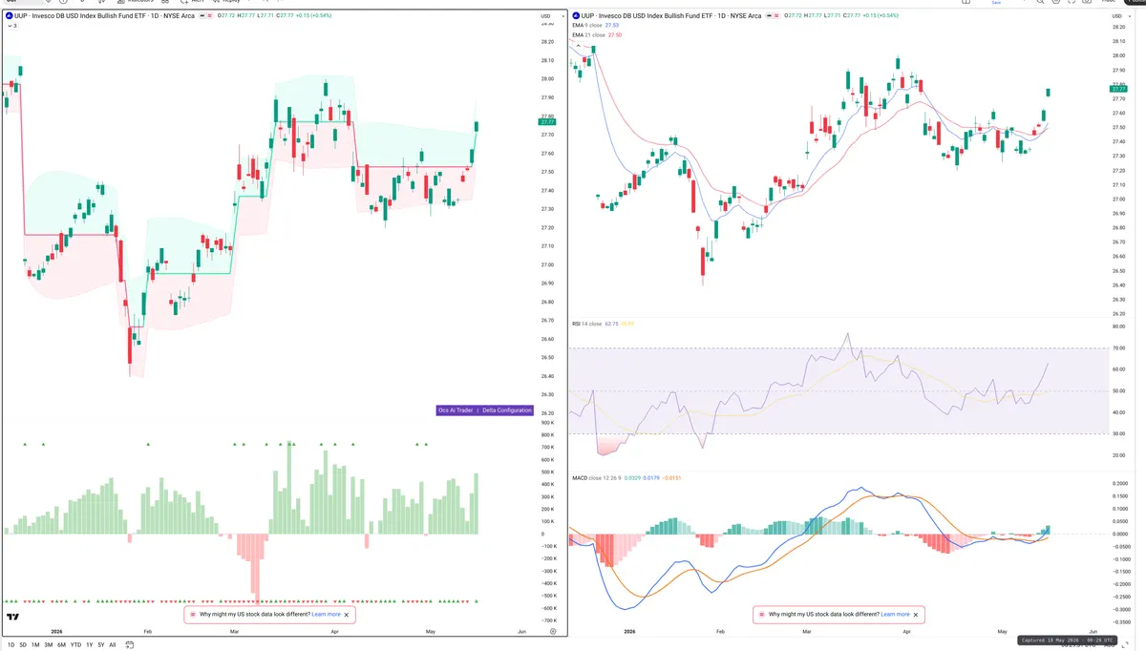Click the right chart title UUP Invesco DB USD
This screenshot has width=1146, height=651.
pos(672,16)
